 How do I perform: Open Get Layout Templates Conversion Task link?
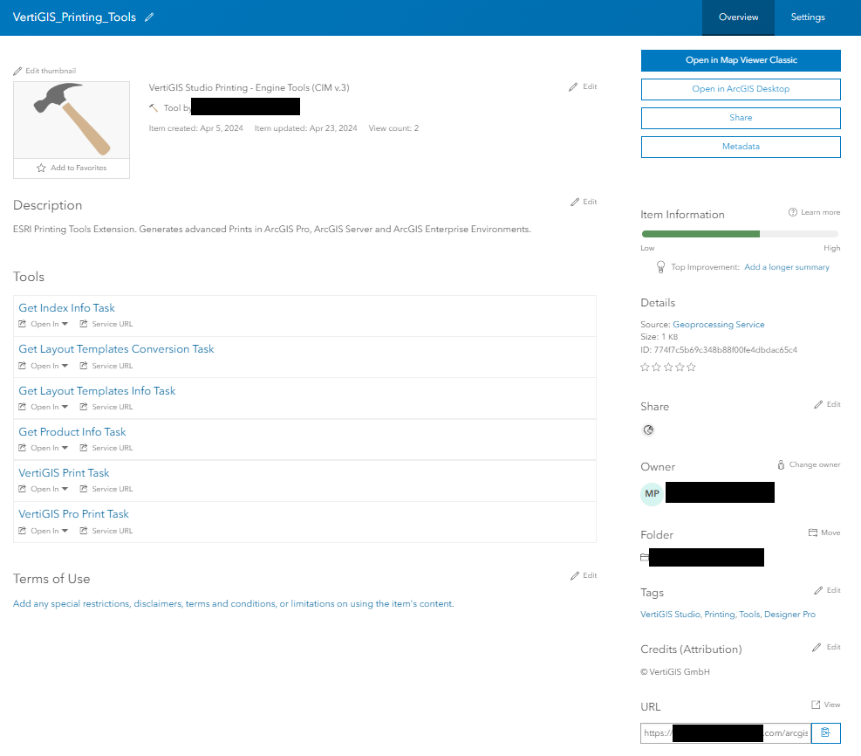(x=116, y=349)
